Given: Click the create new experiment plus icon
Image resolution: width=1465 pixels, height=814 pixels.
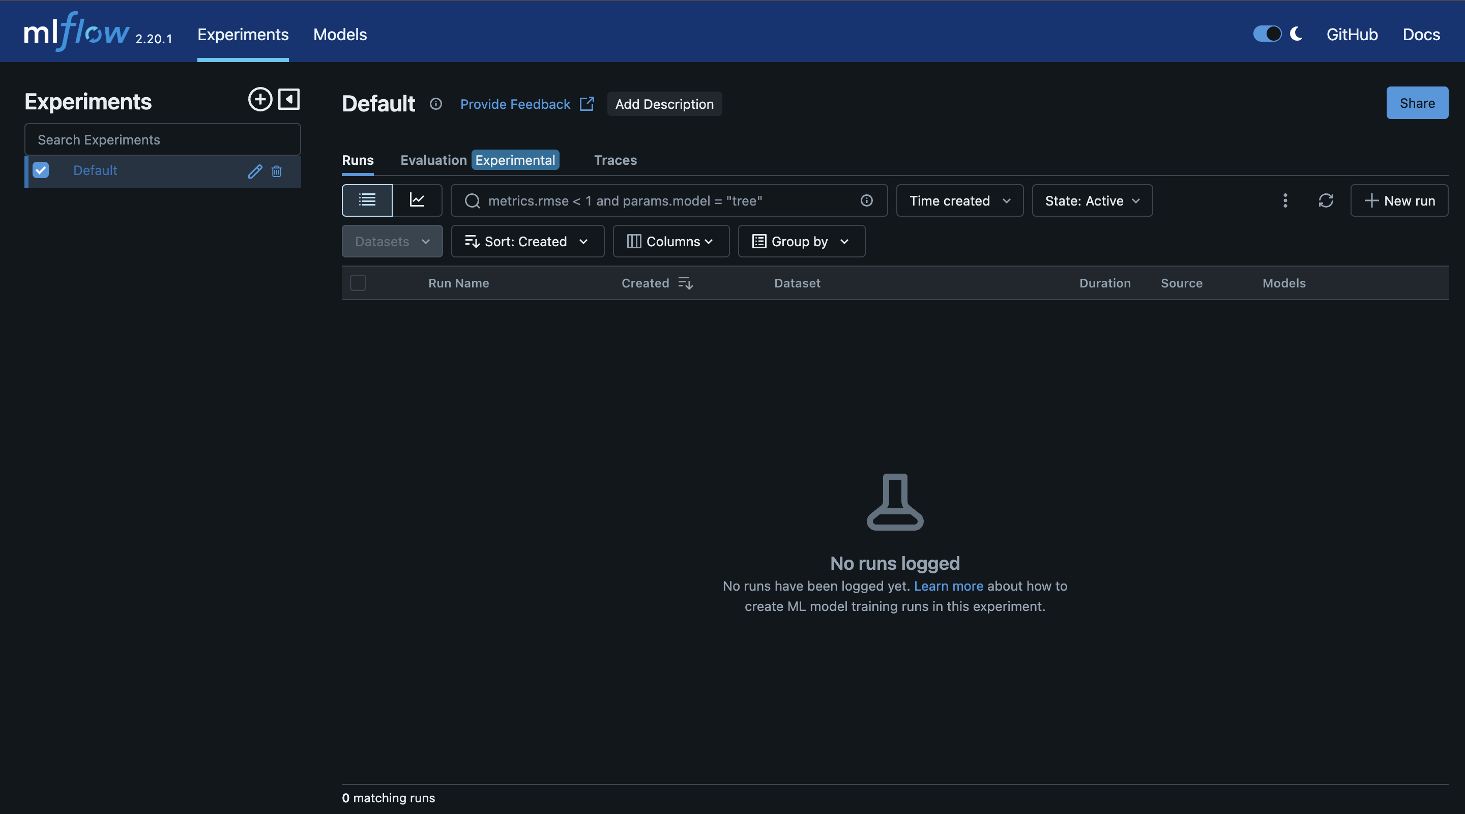Looking at the screenshot, I should (x=260, y=100).
